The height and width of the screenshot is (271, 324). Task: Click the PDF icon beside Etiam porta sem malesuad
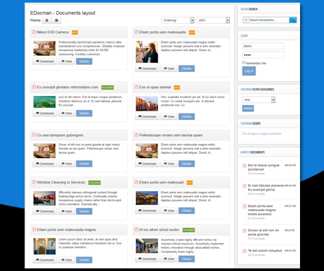click(136, 182)
